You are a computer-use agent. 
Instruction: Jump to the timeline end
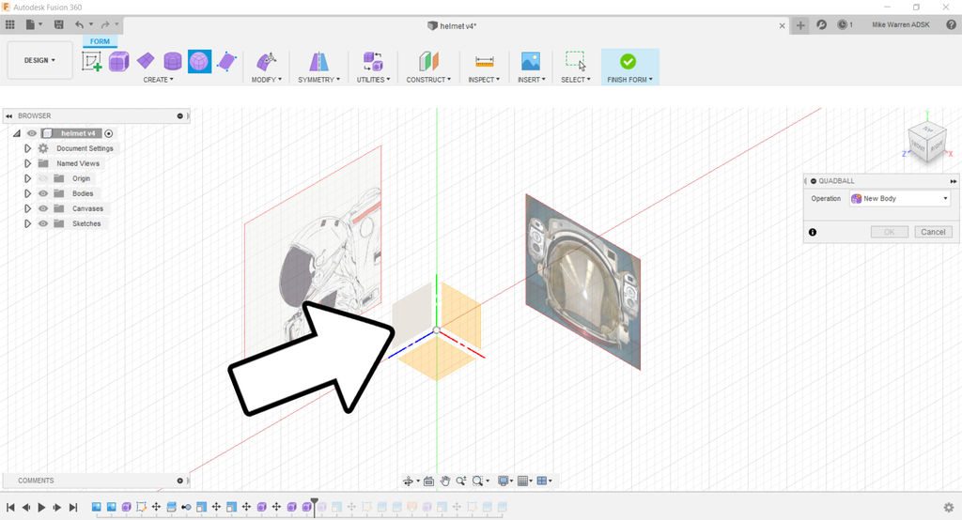(73, 507)
